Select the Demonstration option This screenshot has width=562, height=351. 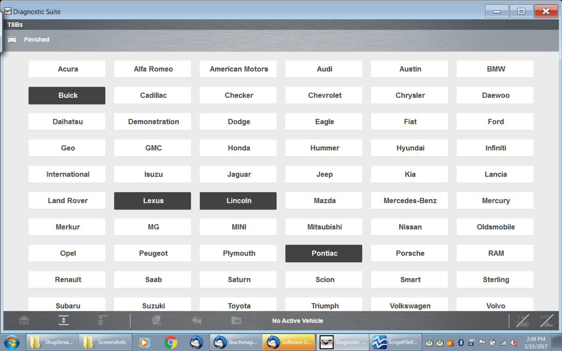(153, 122)
